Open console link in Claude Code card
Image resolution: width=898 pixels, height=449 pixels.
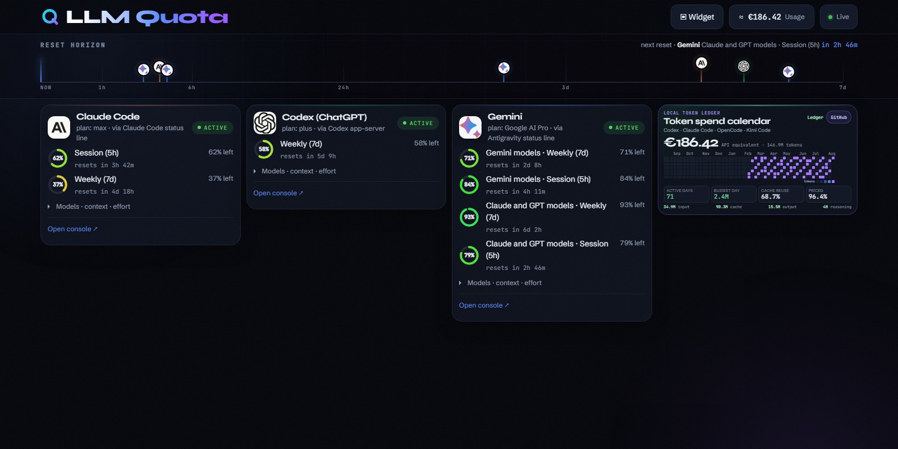coord(73,229)
